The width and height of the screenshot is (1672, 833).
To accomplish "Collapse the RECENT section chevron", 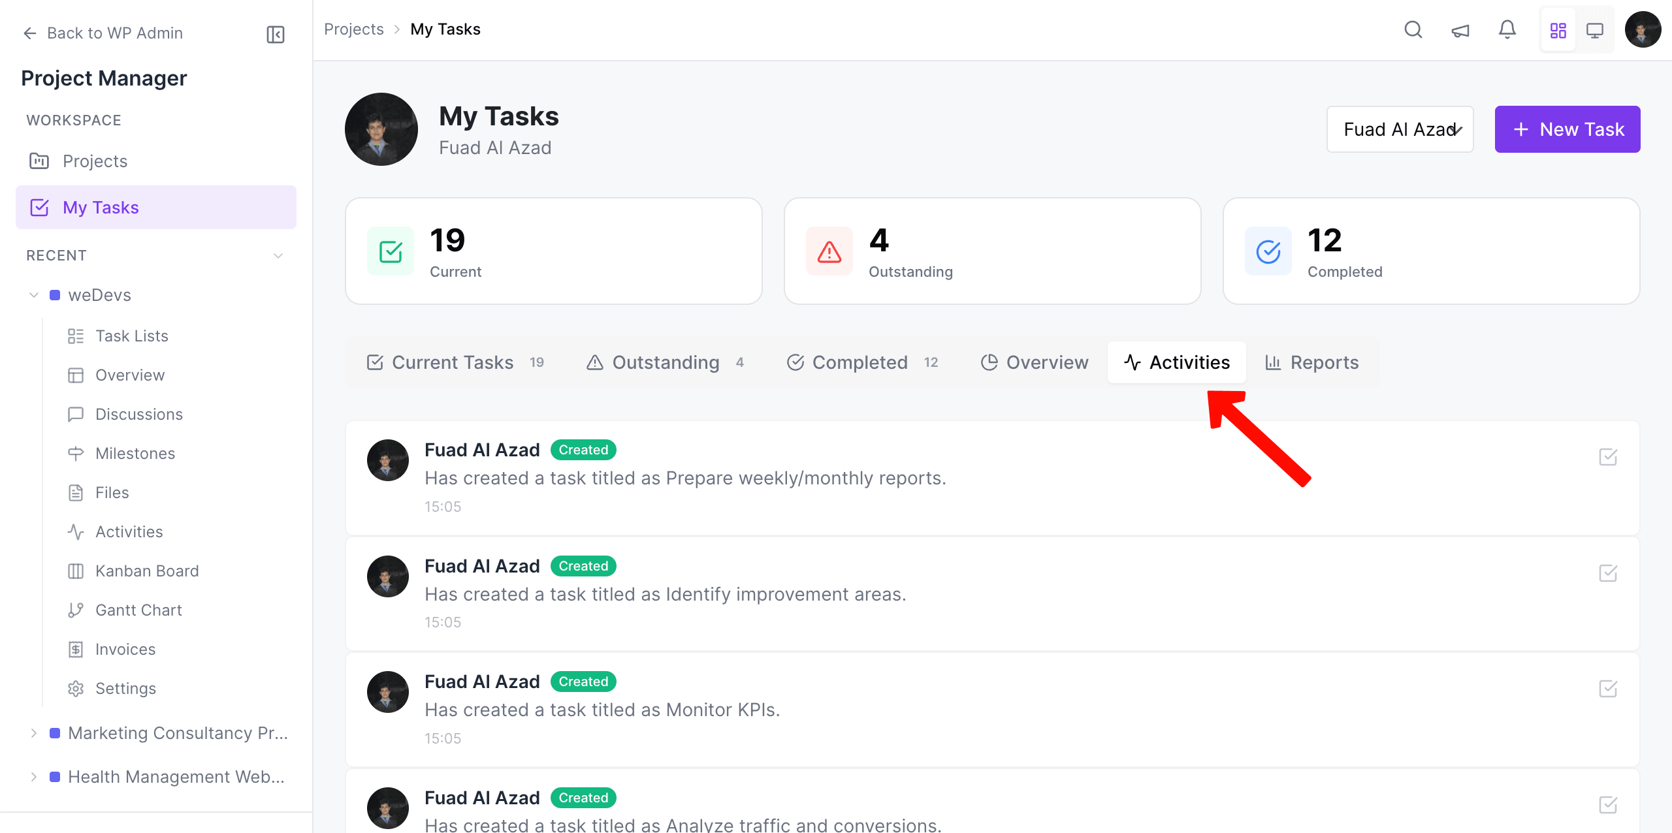I will [x=278, y=255].
